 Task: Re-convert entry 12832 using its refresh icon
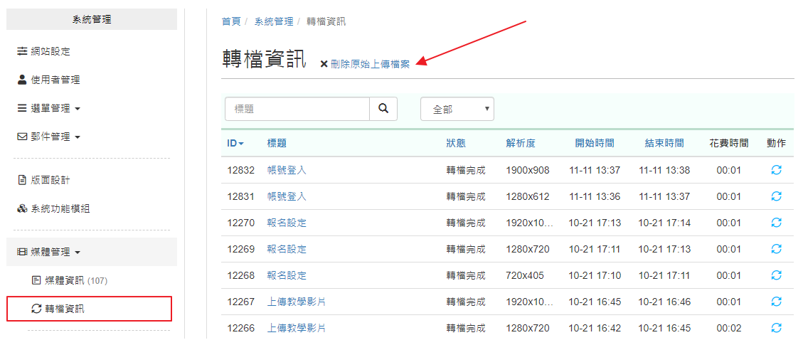click(777, 170)
